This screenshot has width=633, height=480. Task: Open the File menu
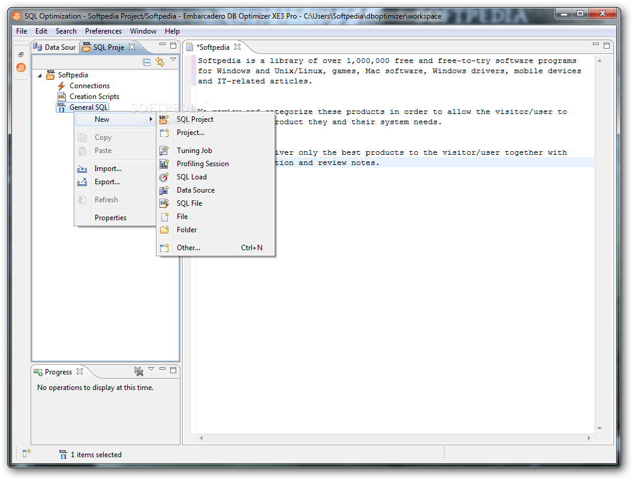[x=22, y=31]
